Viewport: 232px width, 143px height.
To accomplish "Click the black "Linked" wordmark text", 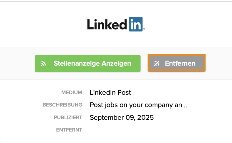I will coord(107,24).
